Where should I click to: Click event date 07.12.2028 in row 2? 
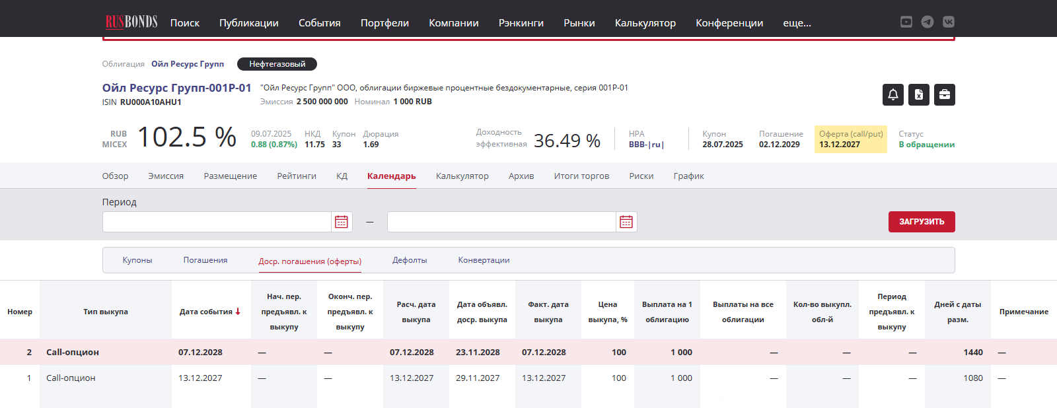pos(200,353)
